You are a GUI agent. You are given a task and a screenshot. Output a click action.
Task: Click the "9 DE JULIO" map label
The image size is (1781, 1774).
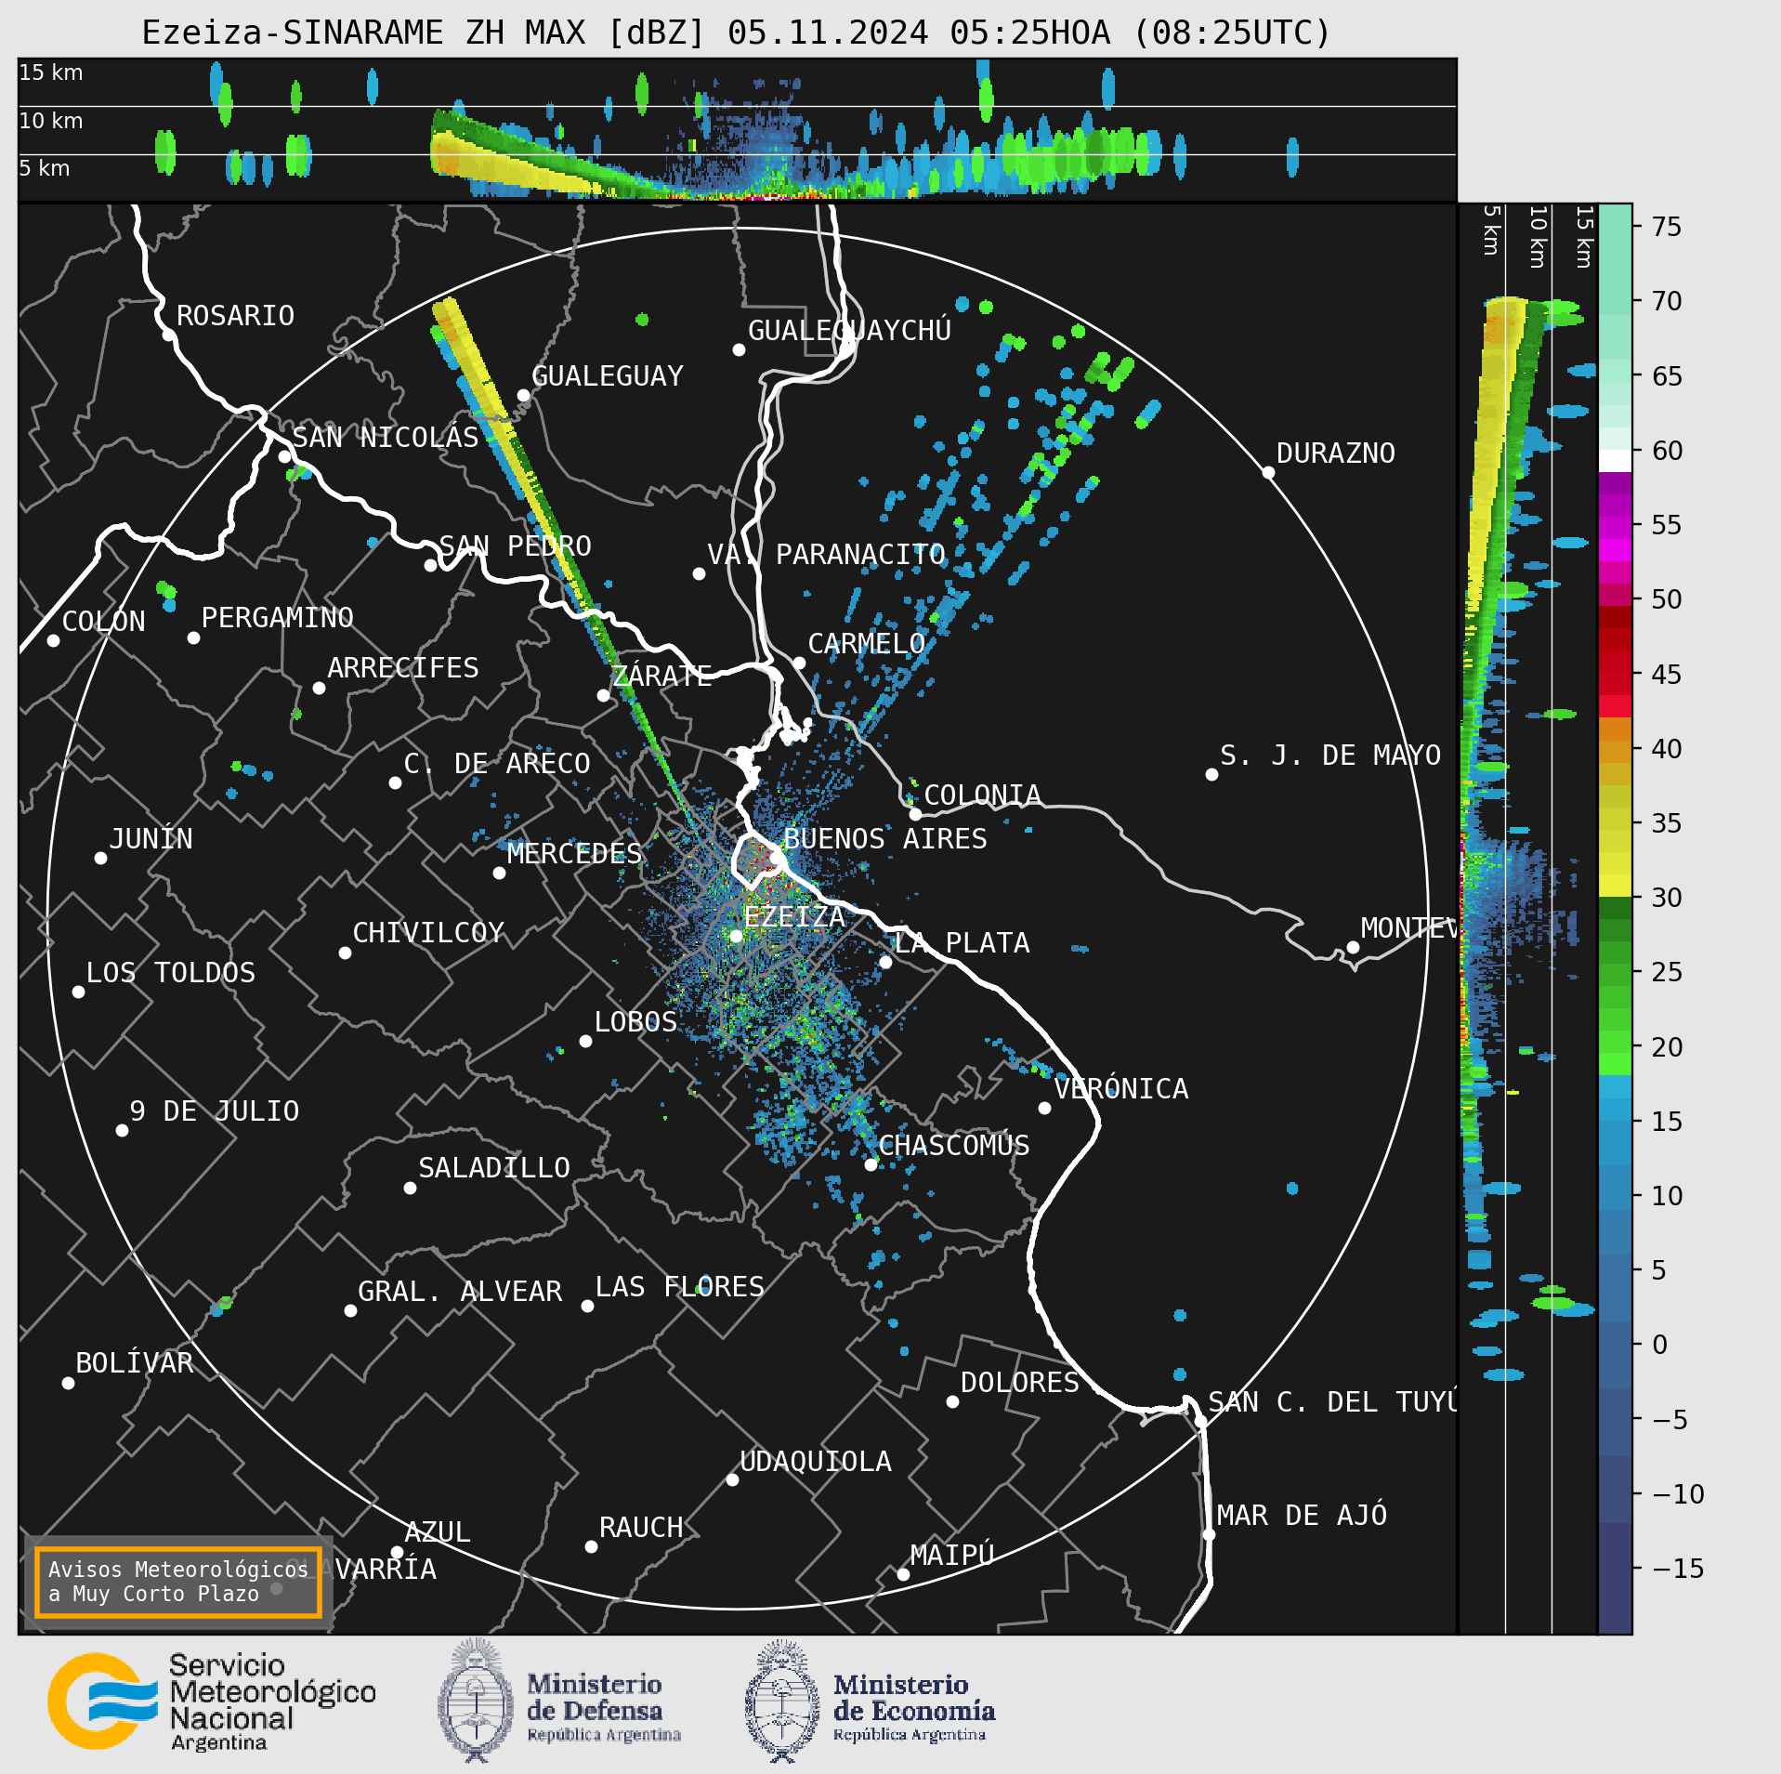[214, 1110]
